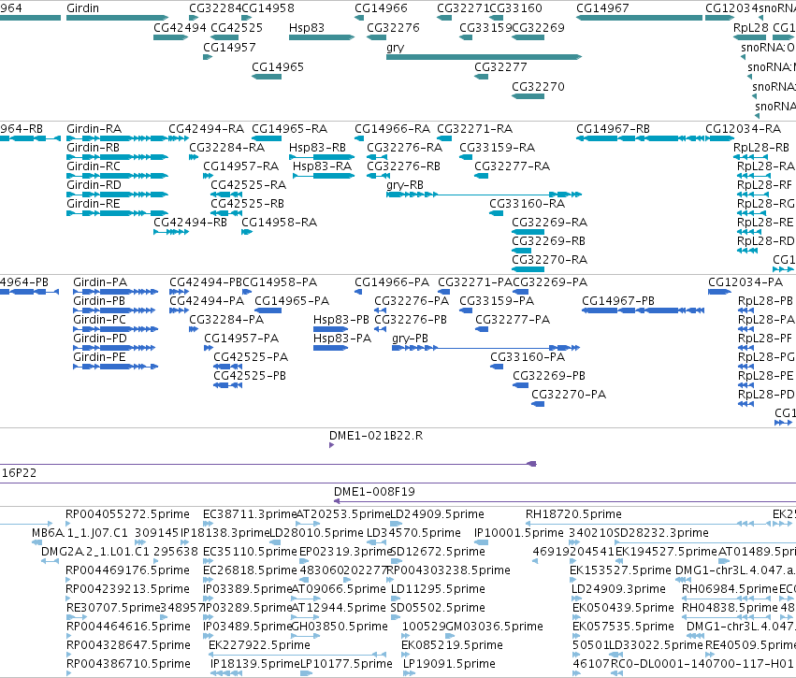Select the Hsp83-RA transcript
Screen dimensions: 796x678
pos(324,176)
